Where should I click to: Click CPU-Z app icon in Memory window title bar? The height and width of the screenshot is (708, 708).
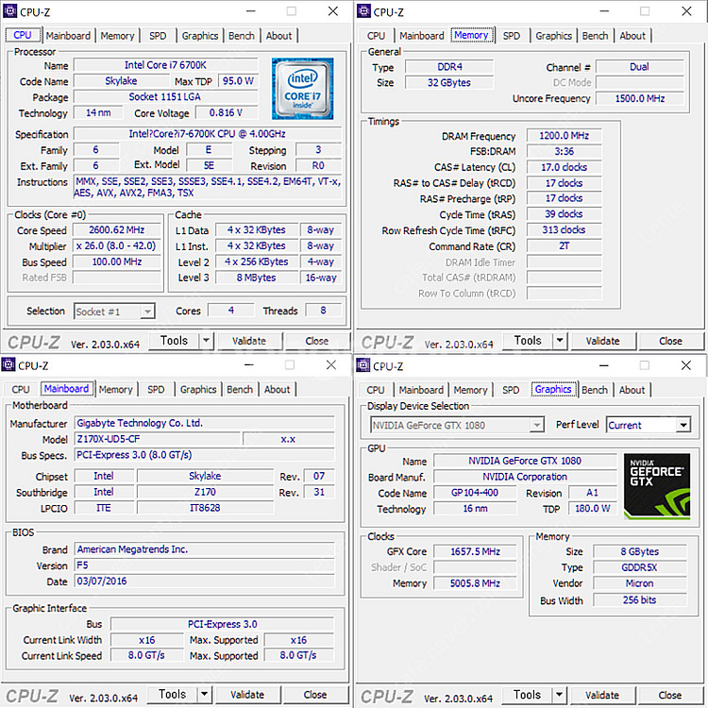tap(363, 10)
